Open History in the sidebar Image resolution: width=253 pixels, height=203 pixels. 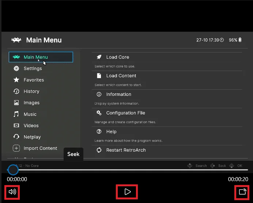click(31, 91)
